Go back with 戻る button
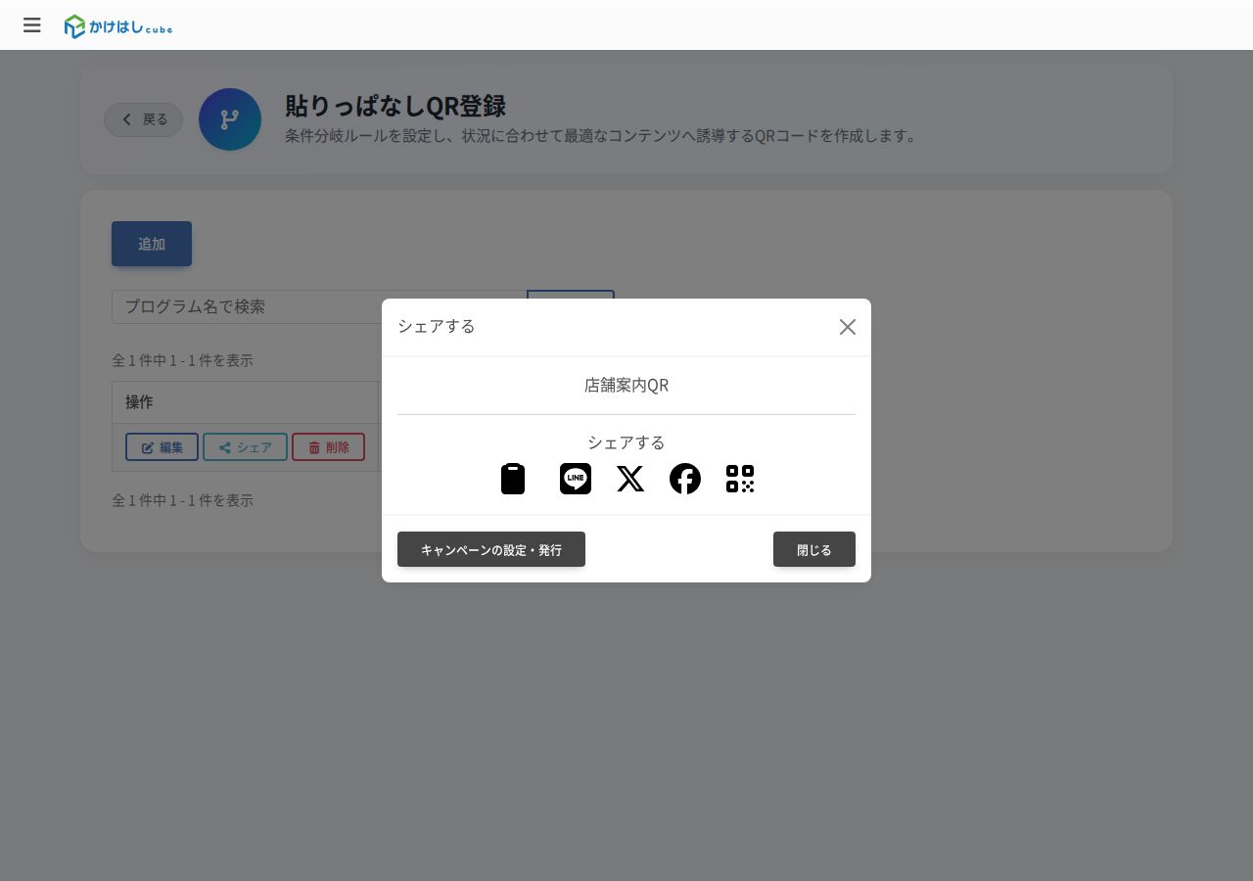This screenshot has width=1253, height=881. 144,119
